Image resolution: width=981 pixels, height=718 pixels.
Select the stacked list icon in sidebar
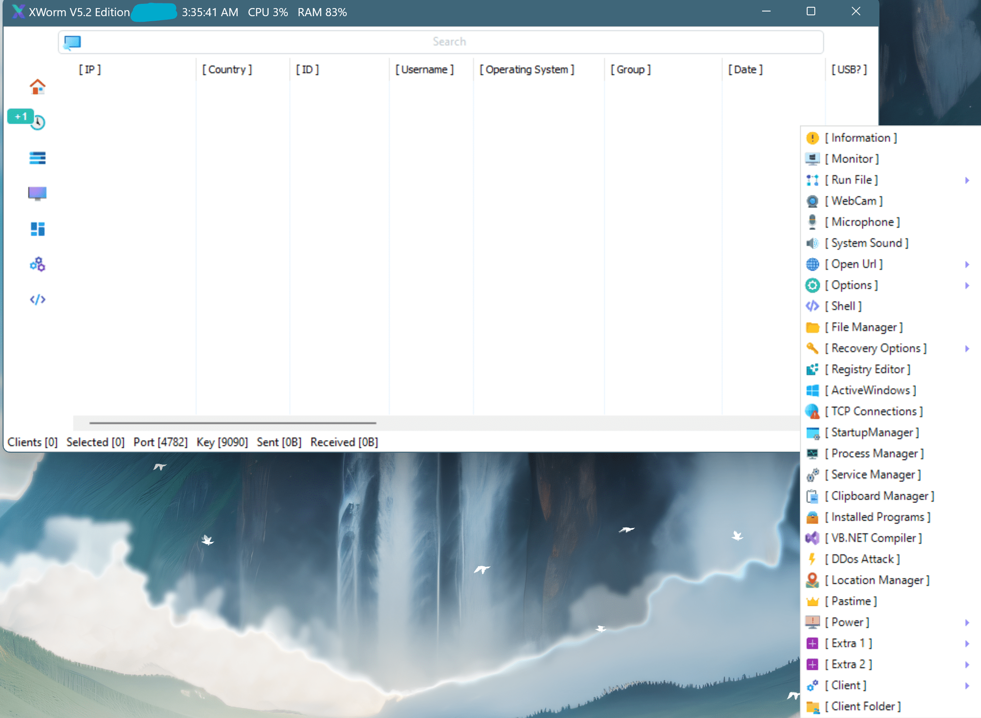coord(37,158)
